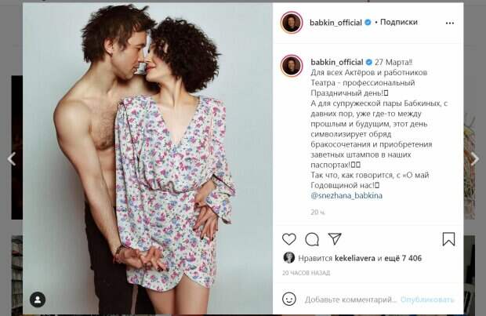View list of ещё 7 406 likes
This screenshot has height=316, width=486.
(403, 258)
